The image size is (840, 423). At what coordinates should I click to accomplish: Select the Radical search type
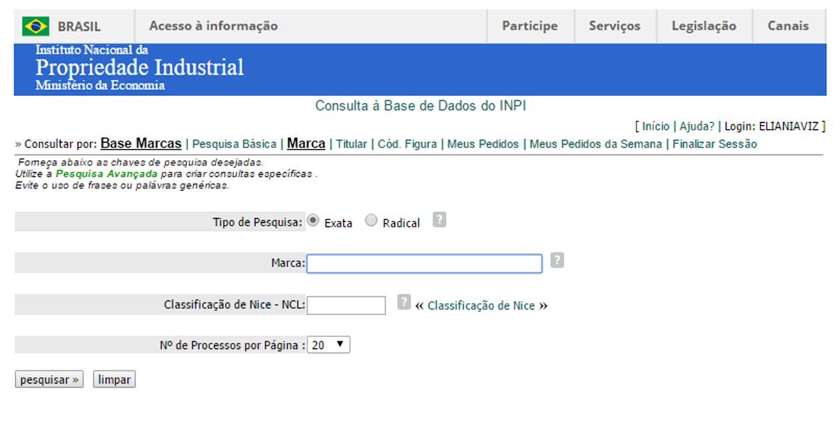[372, 221]
